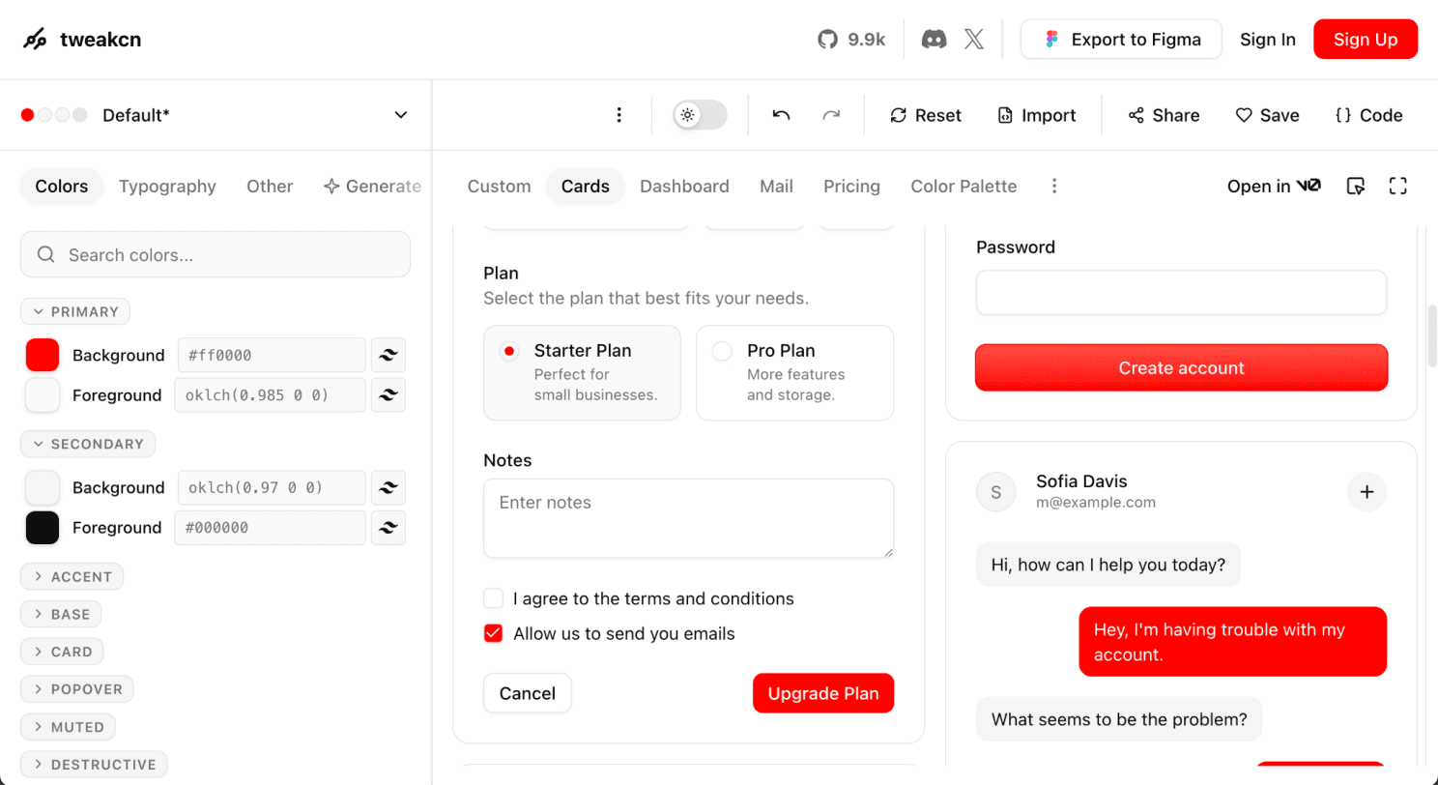The width and height of the screenshot is (1438, 785).
Task: Click the Password input field
Action: (x=1181, y=292)
